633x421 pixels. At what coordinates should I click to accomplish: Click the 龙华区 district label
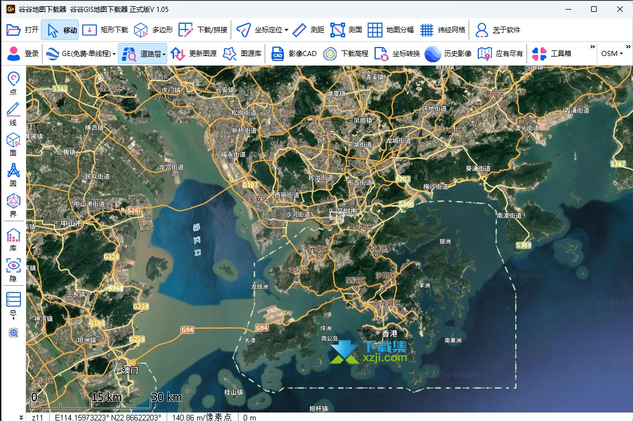click(x=325, y=135)
